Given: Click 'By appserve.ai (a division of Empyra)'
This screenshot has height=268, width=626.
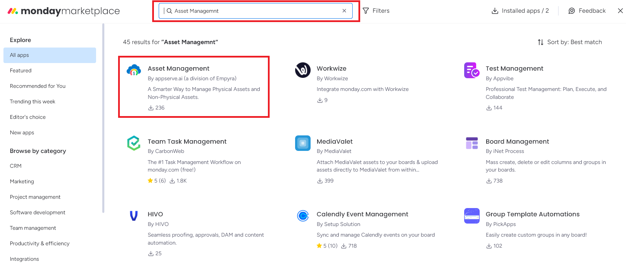Looking at the screenshot, I should 192,79.
